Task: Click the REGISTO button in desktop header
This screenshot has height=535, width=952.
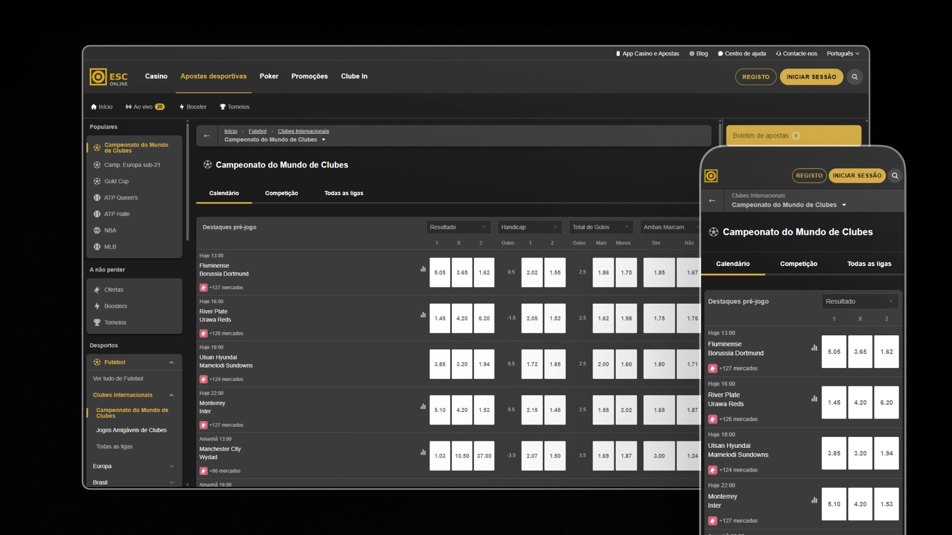Action: coord(756,77)
